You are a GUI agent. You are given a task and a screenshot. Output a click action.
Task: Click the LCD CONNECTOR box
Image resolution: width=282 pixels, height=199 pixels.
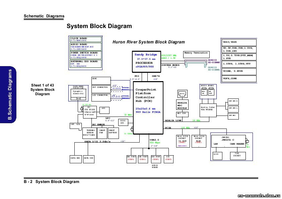click(101, 97)
